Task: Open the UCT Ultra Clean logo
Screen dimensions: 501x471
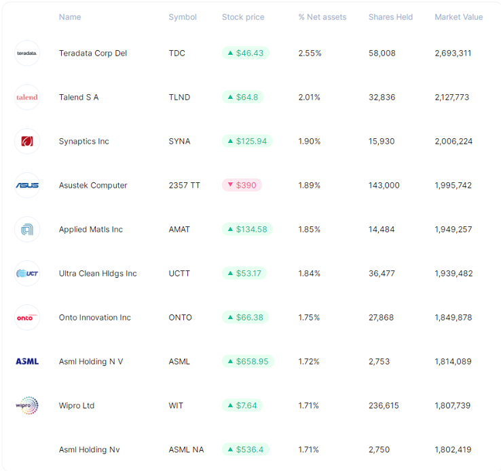Action: coord(27,273)
